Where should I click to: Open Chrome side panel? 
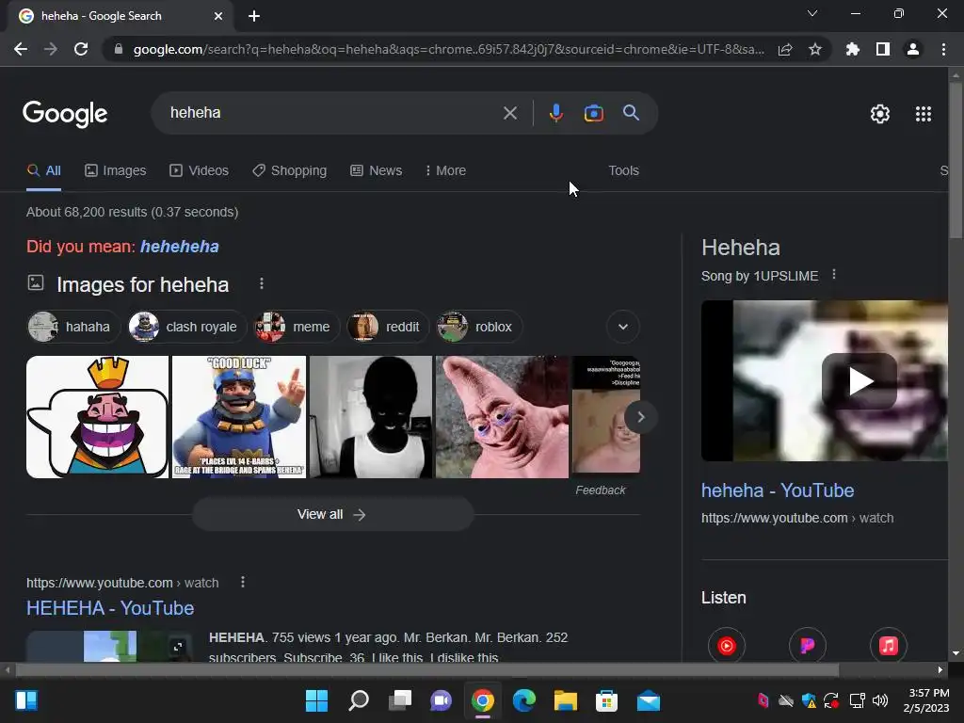[x=883, y=49]
